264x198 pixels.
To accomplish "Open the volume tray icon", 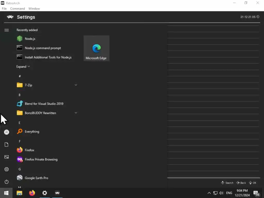I will (x=221, y=193).
